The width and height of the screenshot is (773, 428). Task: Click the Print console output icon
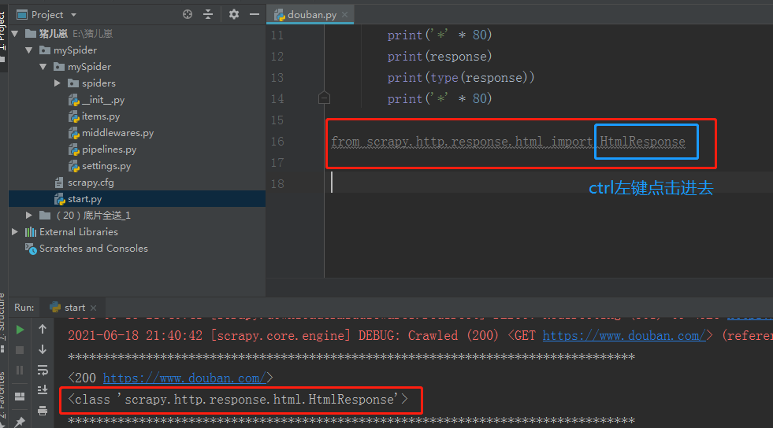[43, 410]
